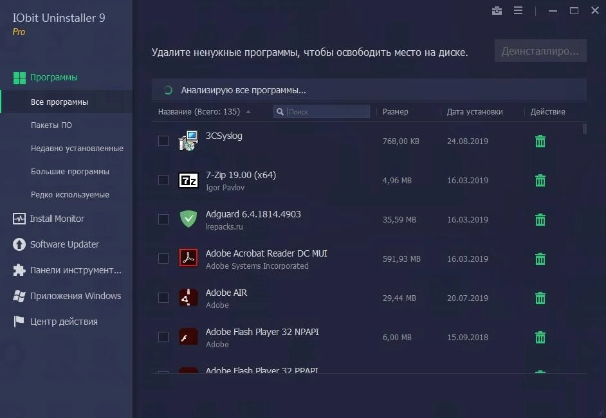The image size is (606, 418).
Task: Select Недавно установленные in sidebar
Action: click(x=77, y=149)
